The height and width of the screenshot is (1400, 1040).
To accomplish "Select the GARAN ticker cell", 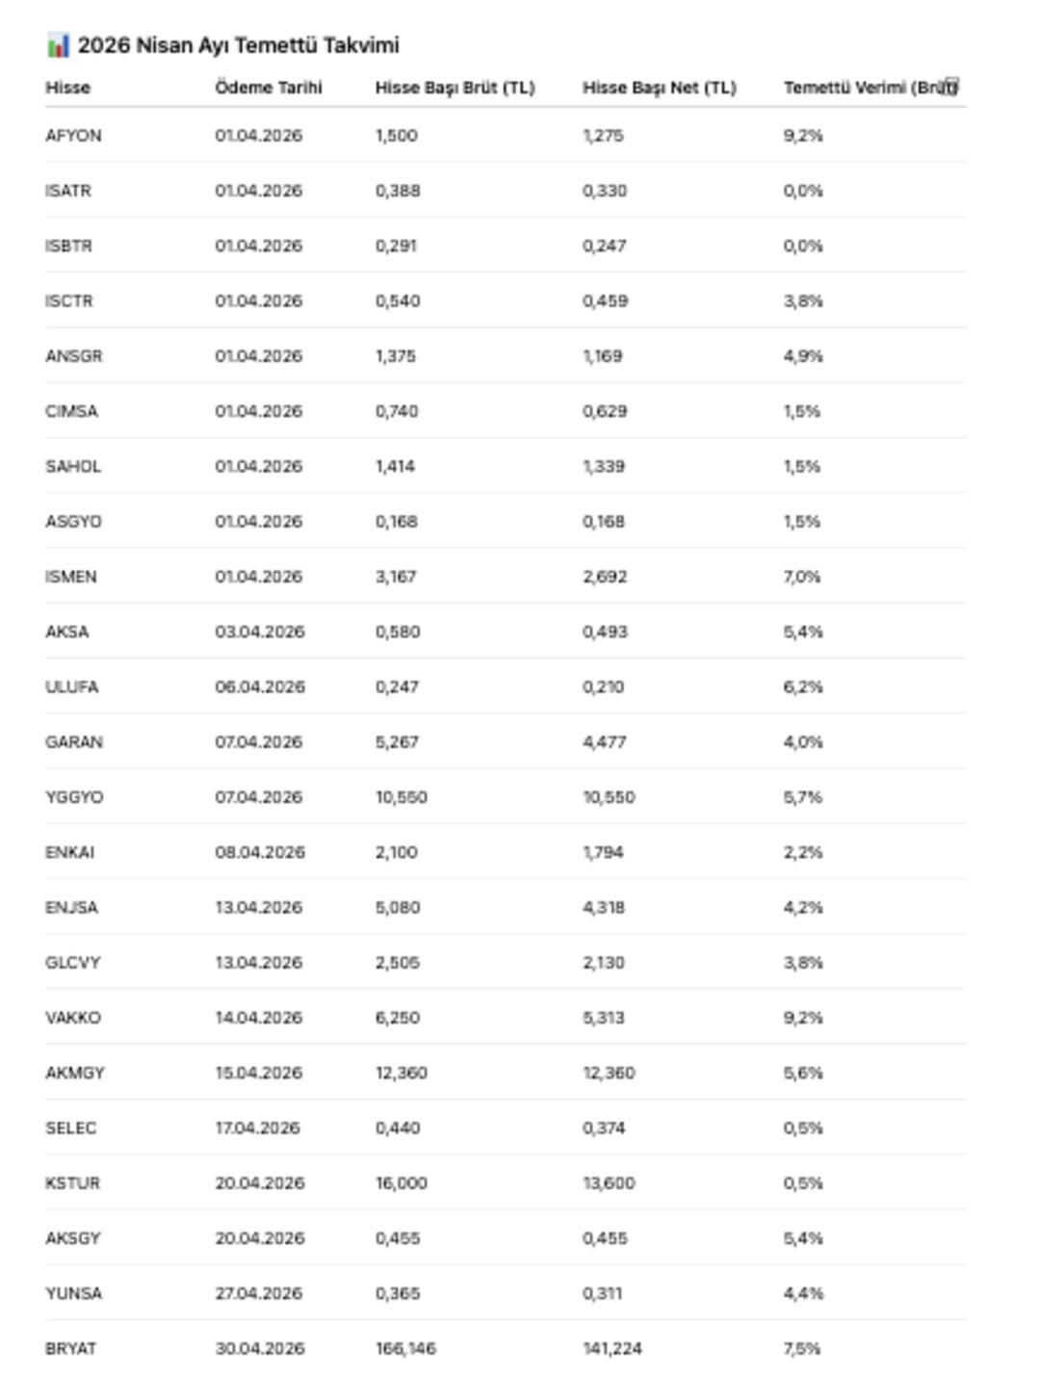I will point(74,742).
